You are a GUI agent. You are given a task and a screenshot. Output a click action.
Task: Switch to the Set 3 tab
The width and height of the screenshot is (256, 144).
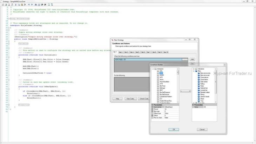point(126,52)
